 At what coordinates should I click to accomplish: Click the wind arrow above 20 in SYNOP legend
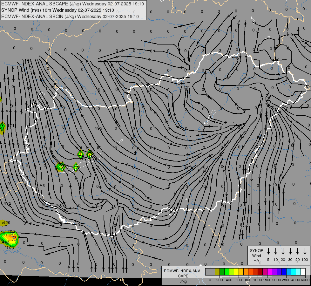[x=283, y=251]
